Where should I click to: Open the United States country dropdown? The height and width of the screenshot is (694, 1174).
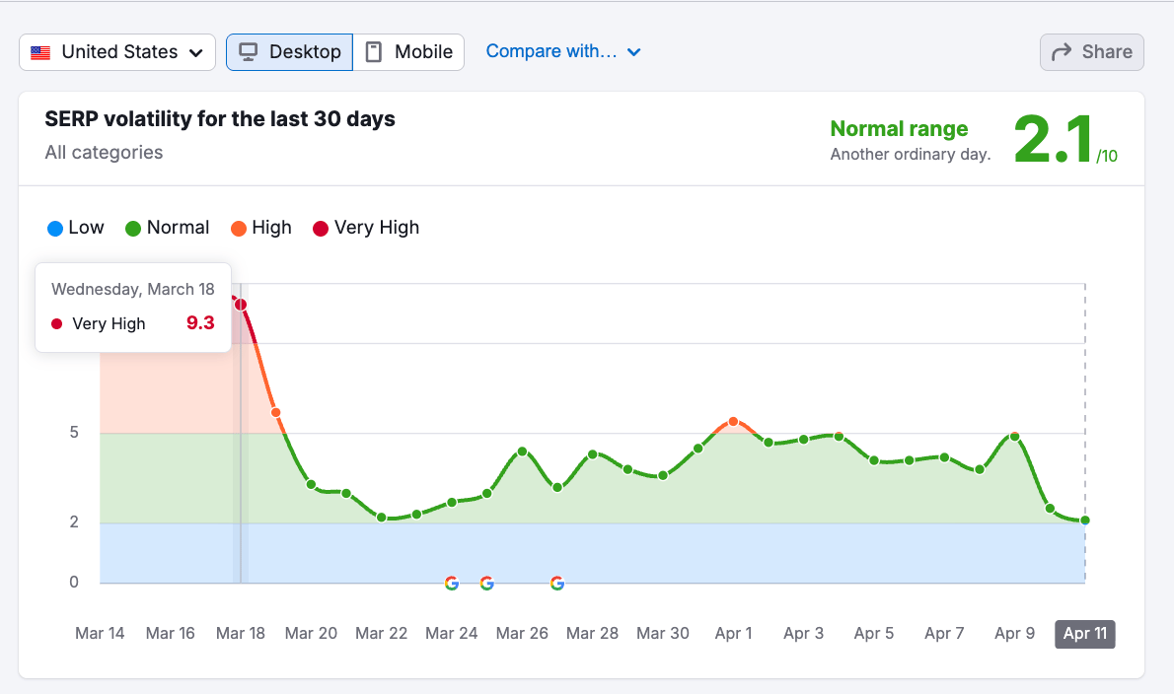pos(116,52)
